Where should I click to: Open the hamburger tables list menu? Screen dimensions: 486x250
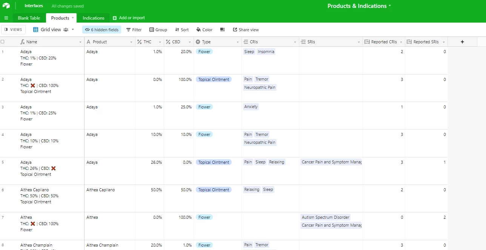(x=6, y=18)
